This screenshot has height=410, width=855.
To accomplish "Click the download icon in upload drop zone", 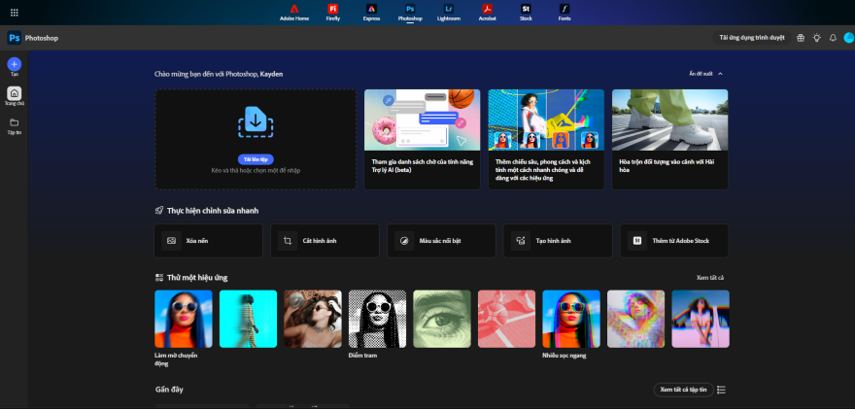I will click(256, 121).
